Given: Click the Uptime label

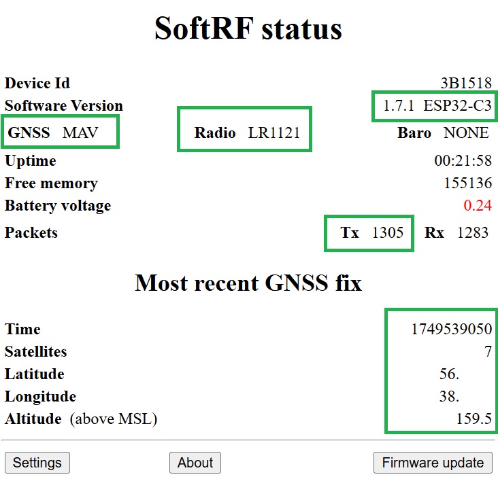Looking at the screenshot, I should [x=31, y=161].
